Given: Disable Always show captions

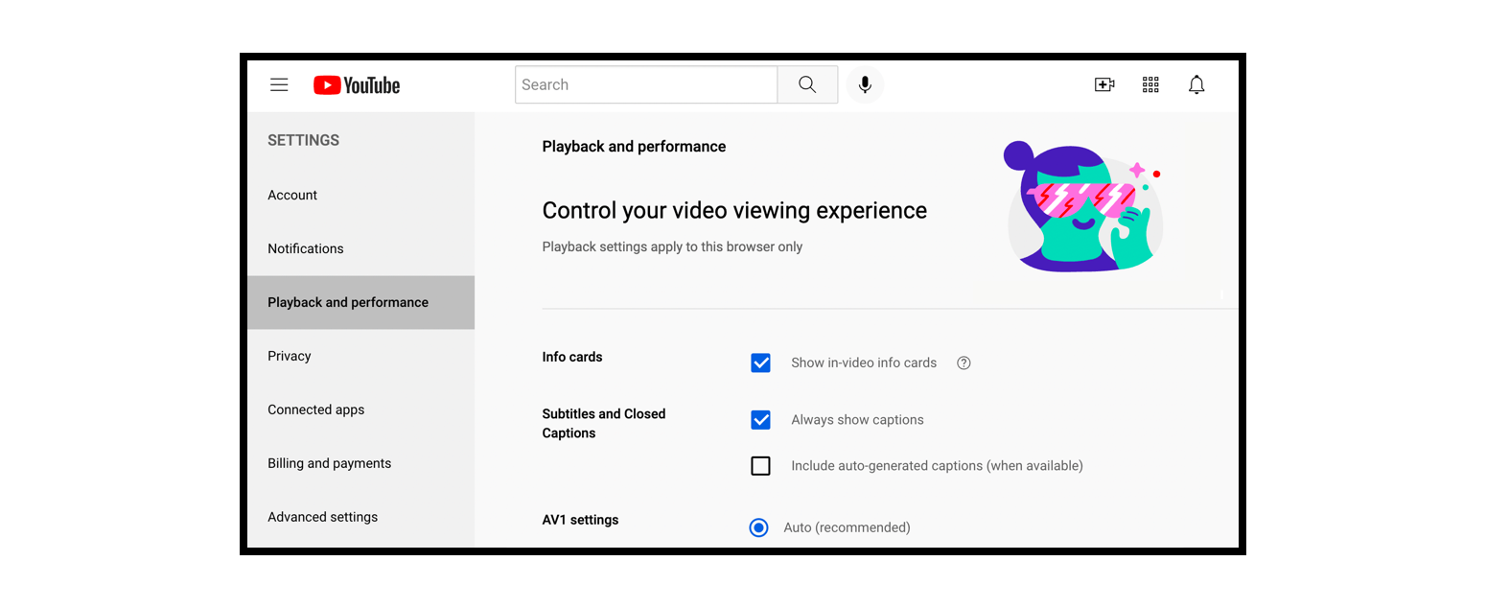Looking at the screenshot, I should (x=760, y=420).
